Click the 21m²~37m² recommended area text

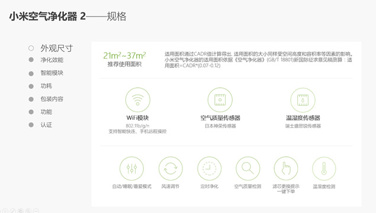pos(124,55)
